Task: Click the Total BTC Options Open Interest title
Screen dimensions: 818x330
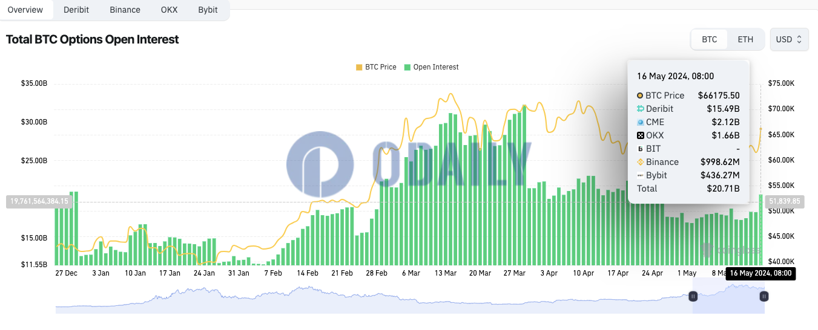Action: [92, 39]
